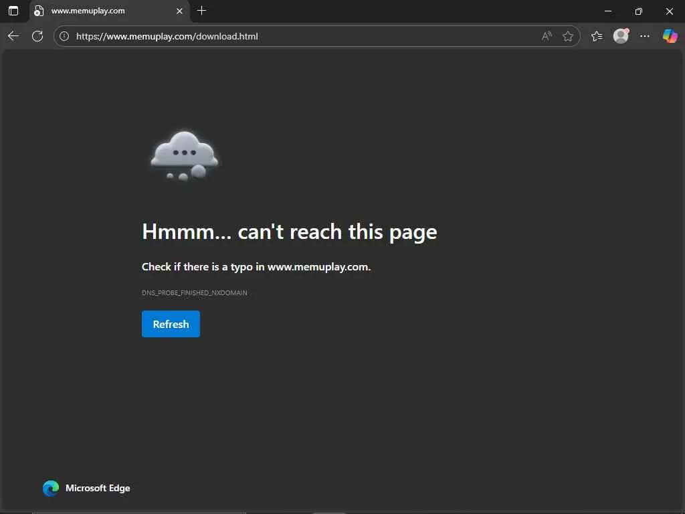The height and width of the screenshot is (514, 685).
Task: Close the Edge browser window
Action: tap(669, 11)
